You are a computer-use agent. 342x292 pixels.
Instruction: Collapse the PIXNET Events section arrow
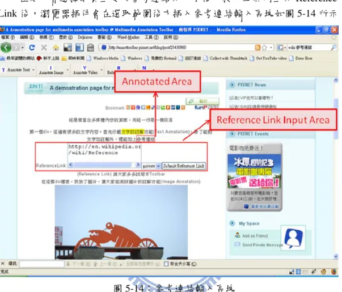(x=232, y=133)
